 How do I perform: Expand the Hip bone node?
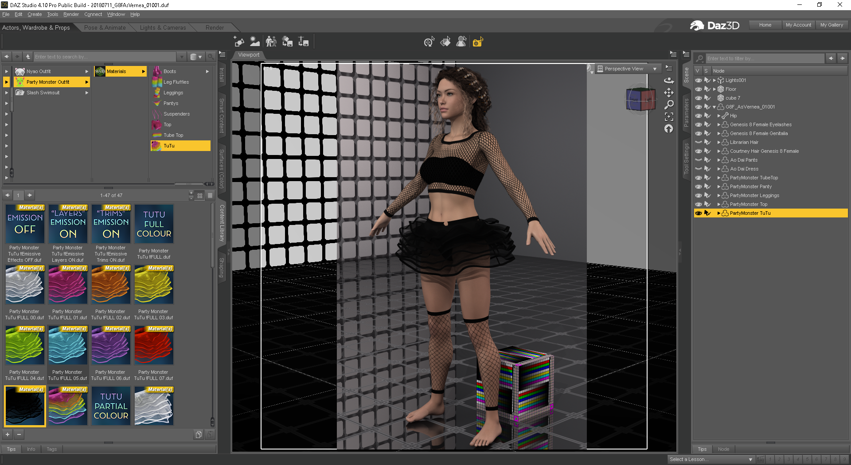click(718, 116)
